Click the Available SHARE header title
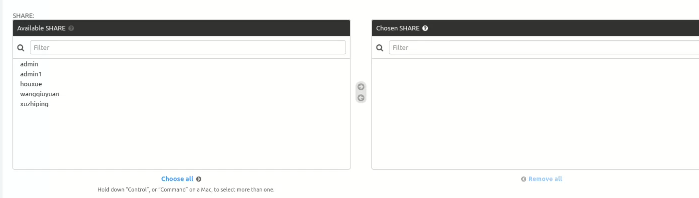The width and height of the screenshot is (699, 198). [41, 28]
